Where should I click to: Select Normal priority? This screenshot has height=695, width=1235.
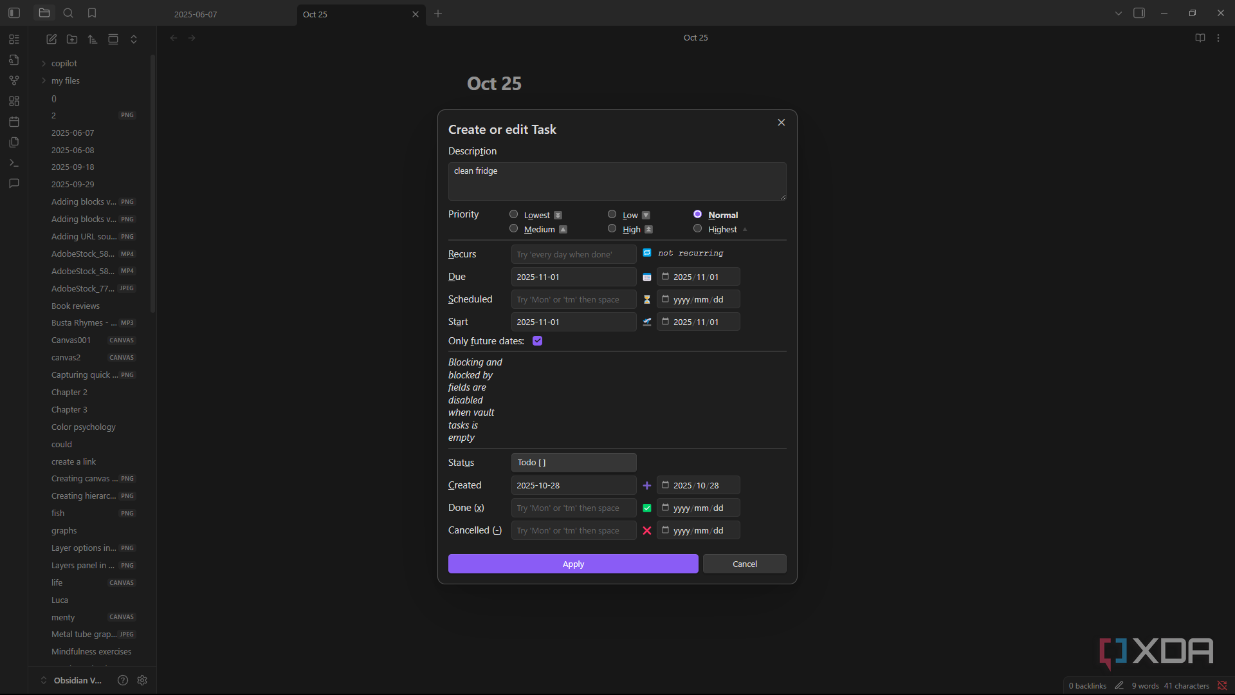point(698,214)
